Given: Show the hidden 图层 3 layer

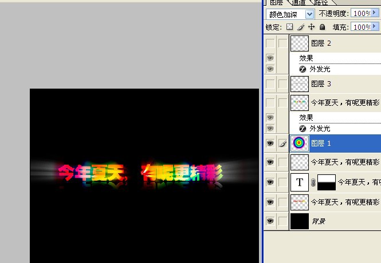Looking at the screenshot, I should point(270,84).
